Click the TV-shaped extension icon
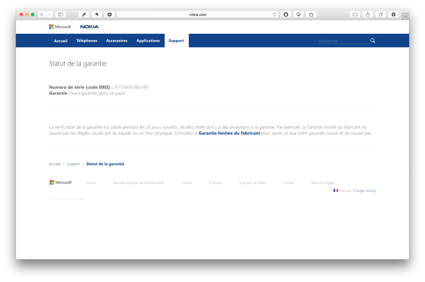Viewport: 425px width, 282px height. (x=311, y=14)
